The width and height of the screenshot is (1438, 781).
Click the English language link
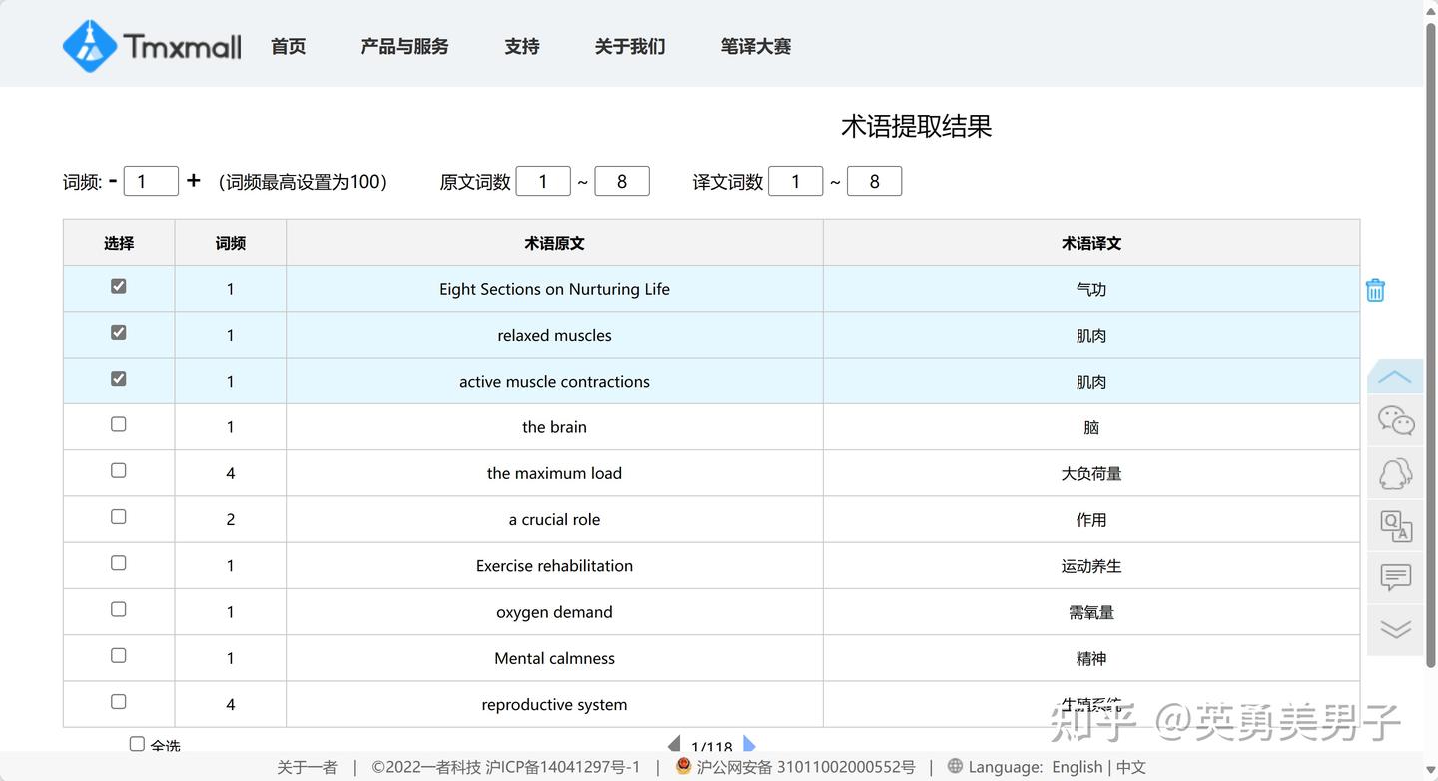pyautogui.click(x=1077, y=767)
